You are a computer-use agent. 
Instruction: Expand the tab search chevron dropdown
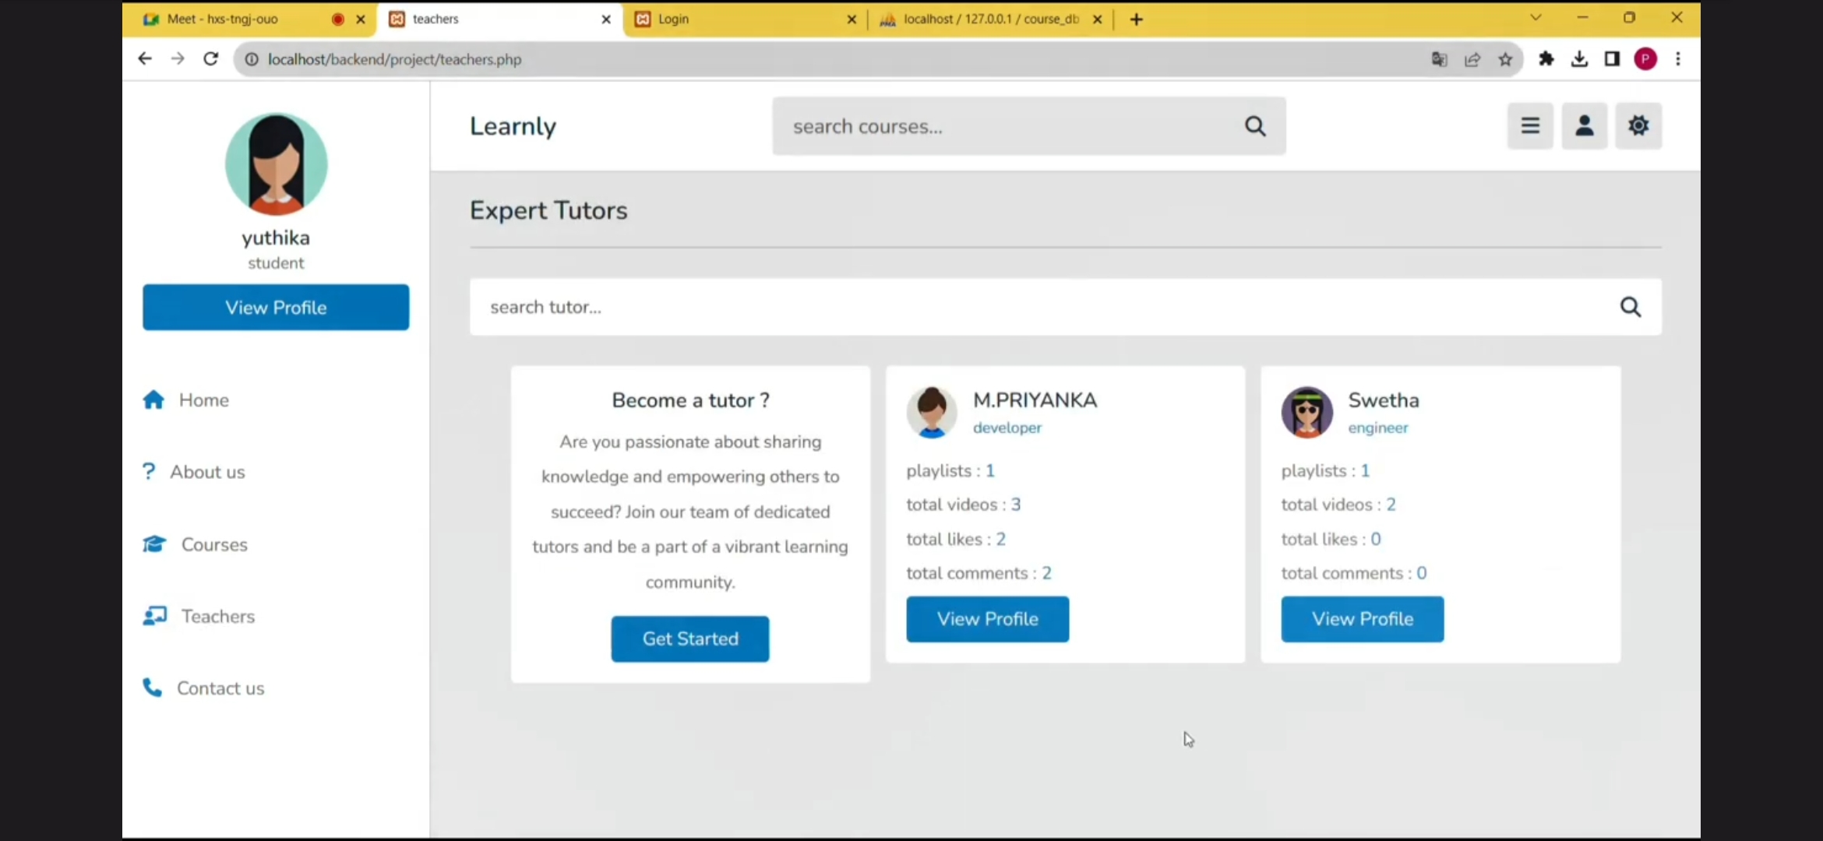(x=1536, y=18)
